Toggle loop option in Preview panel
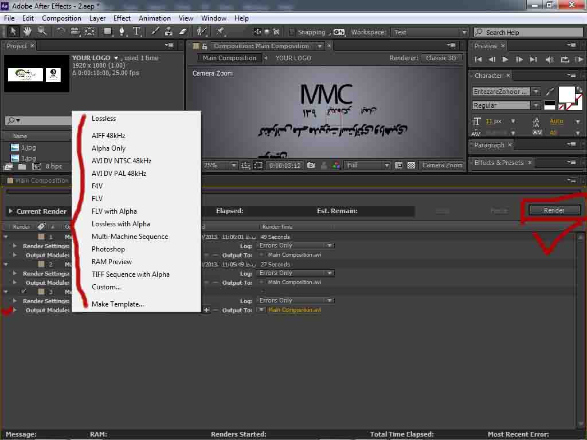Image resolution: width=587 pixels, height=440 pixels. point(565,60)
